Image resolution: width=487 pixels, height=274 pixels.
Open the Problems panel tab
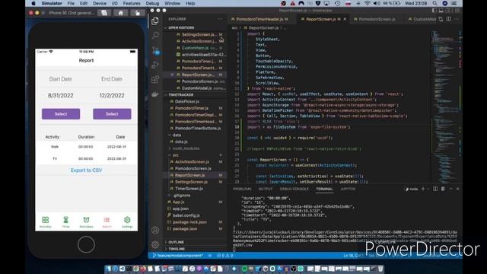(x=242, y=189)
